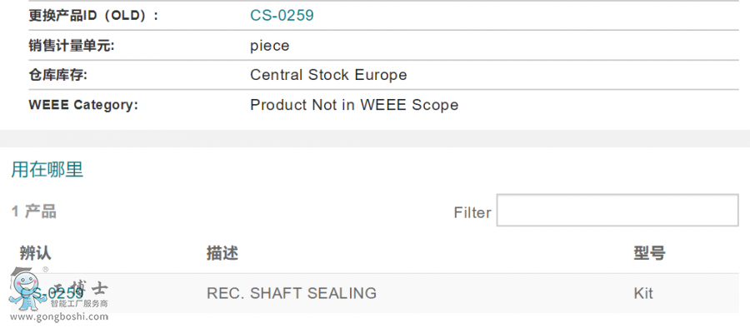The width and height of the screenshot is (750, 333).
Task: Sort by the 型号 column header
Action: click(x=649, y=253)
